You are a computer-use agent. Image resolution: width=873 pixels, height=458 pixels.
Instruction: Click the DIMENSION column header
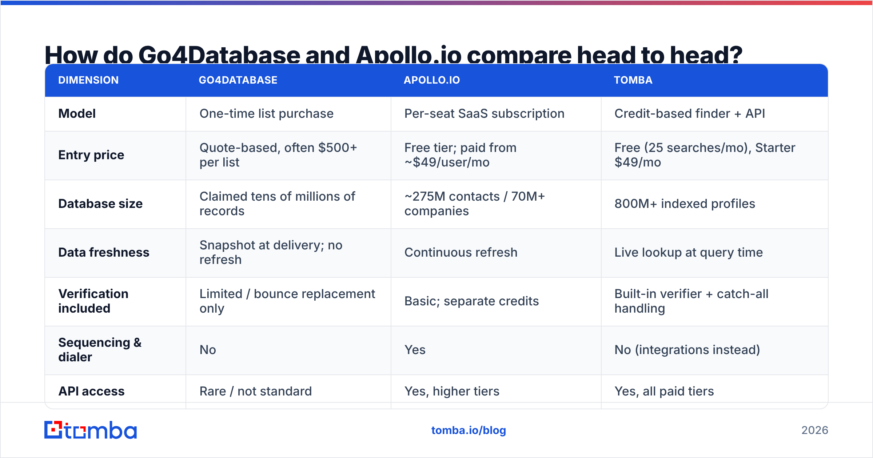(88, 80)
